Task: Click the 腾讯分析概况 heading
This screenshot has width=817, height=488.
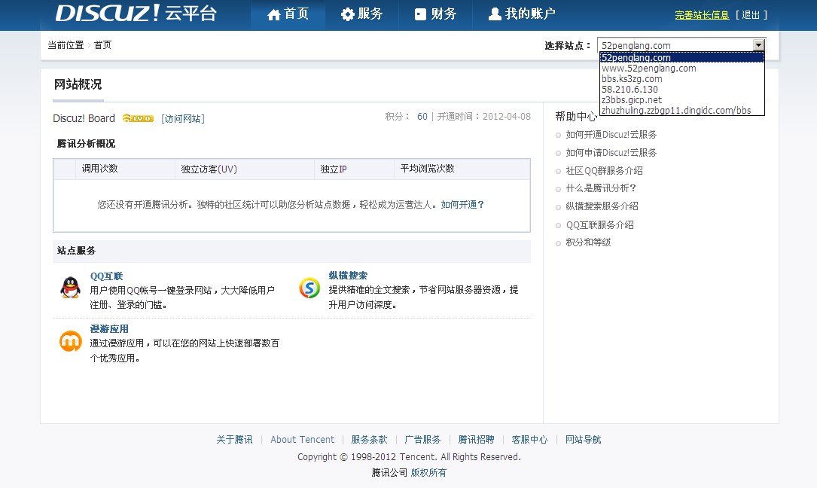Action: [86, 143]
